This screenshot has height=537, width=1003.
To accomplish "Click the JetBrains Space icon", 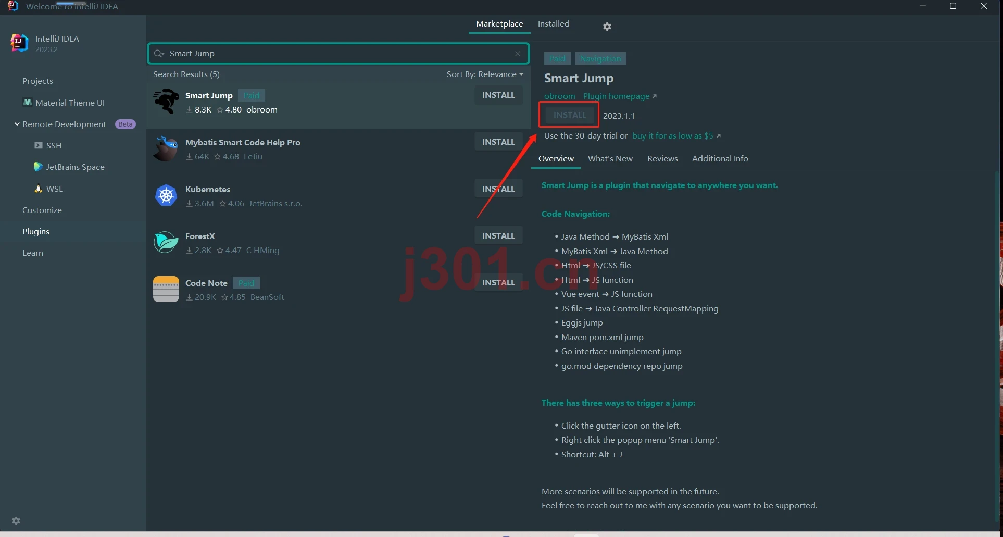I will pos(38,167).
